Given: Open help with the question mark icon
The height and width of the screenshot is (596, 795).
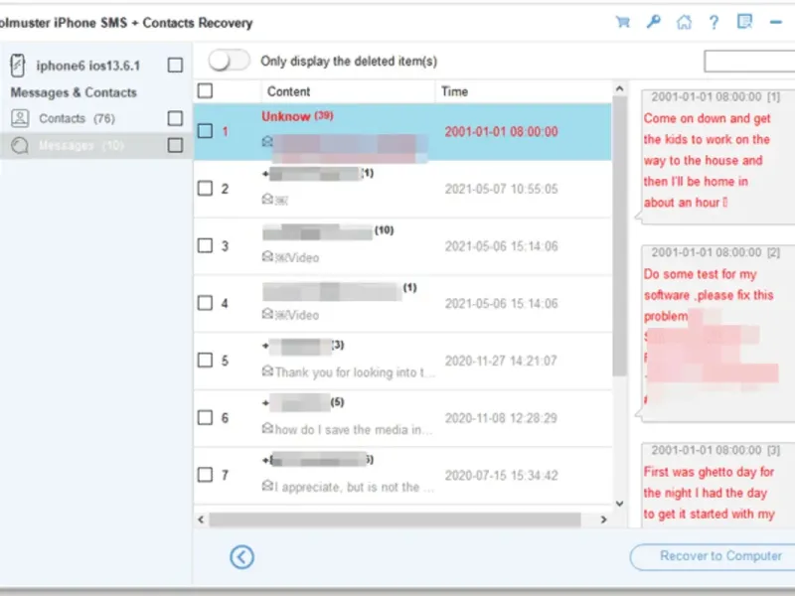Looking at the screenshot, I should coord(714,22).
